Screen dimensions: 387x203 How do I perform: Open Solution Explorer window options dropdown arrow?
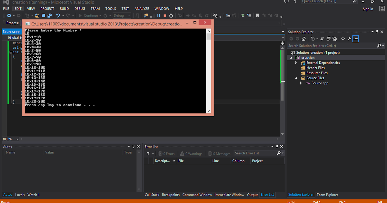coord(372,32)
